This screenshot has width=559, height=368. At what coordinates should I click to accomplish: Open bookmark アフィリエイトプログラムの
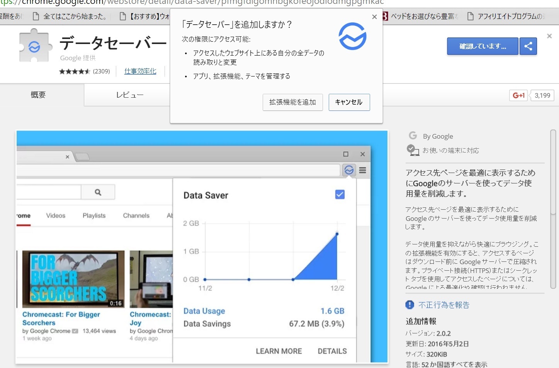point(506,16)
